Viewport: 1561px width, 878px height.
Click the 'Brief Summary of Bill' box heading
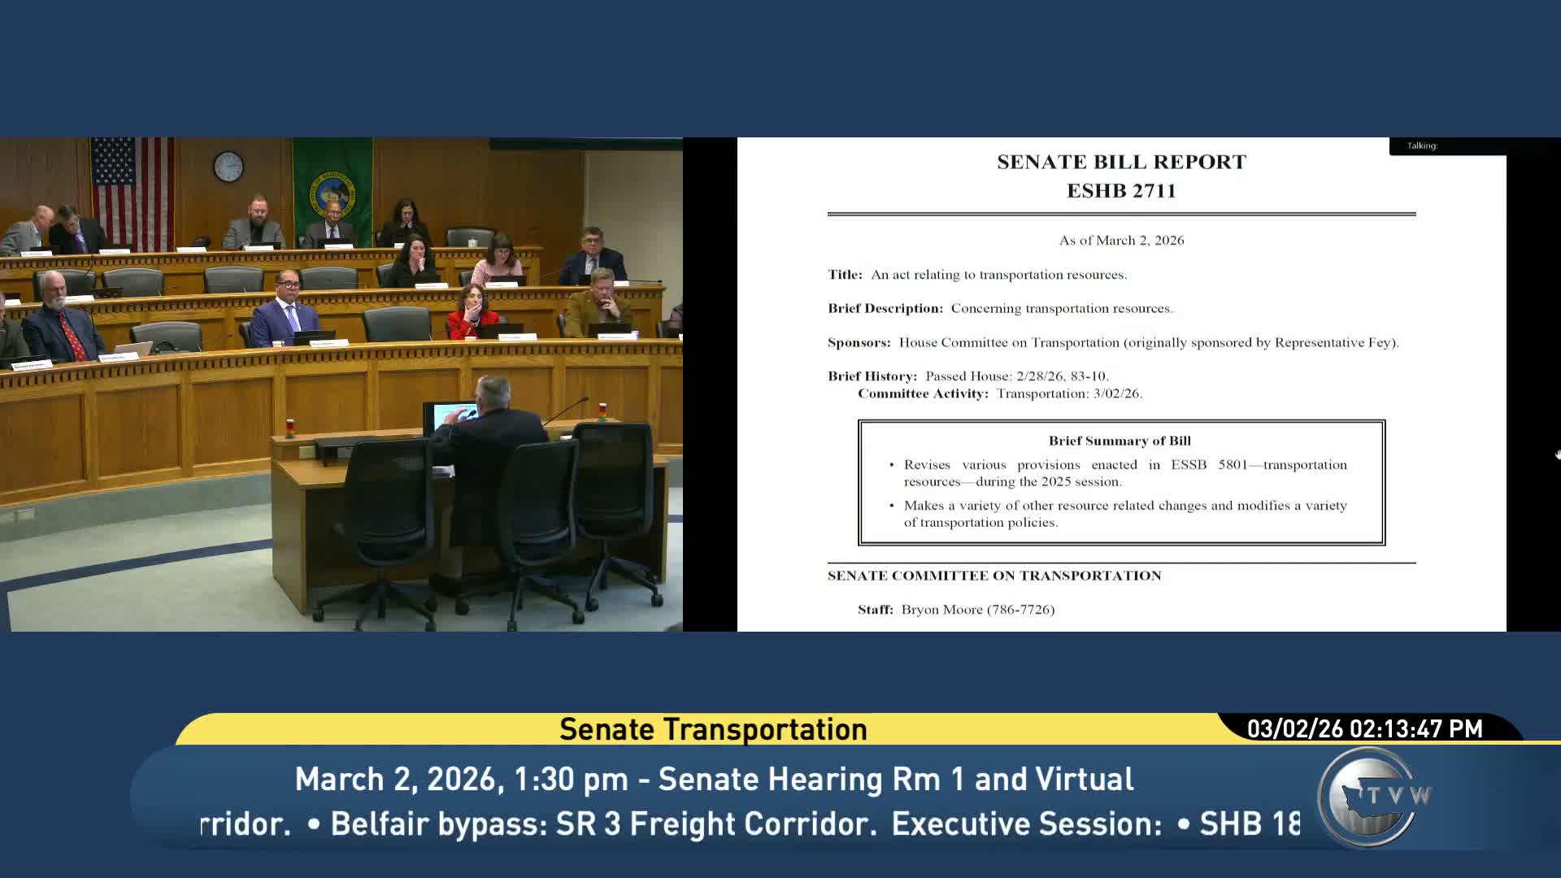coord(1120,441)
